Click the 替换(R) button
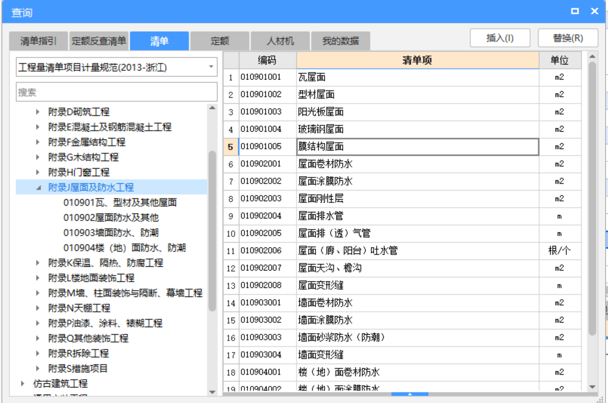608x403 pixels. pyautogui.click(x=568, y=38)
